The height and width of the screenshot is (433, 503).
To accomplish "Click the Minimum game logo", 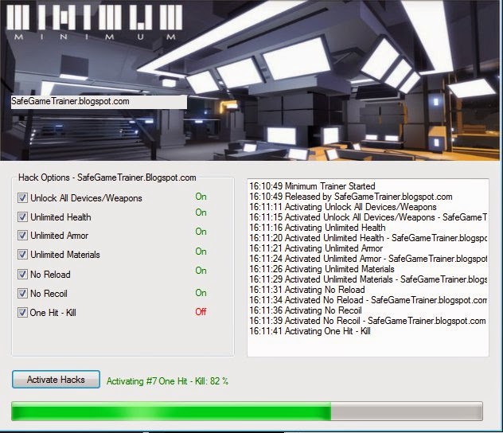I will [95, 21].
